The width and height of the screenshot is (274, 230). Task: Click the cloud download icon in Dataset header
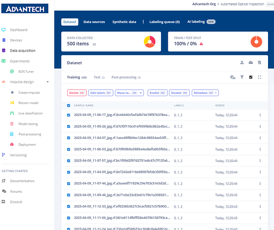point(251,63)
